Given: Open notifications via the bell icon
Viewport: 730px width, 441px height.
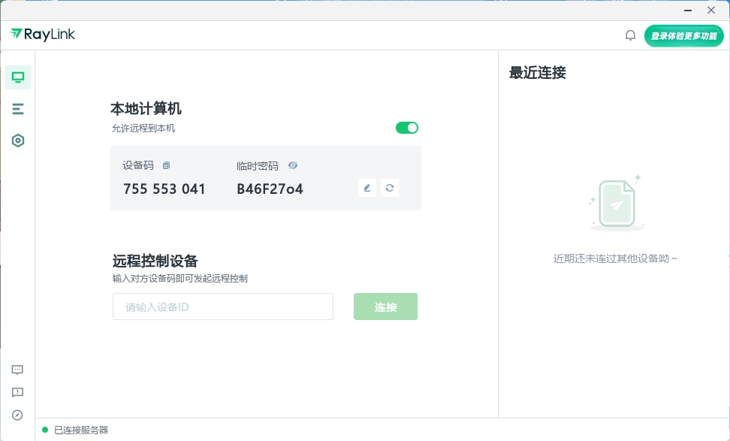Looking at the screenshot, I should click(x=630, y=35).
